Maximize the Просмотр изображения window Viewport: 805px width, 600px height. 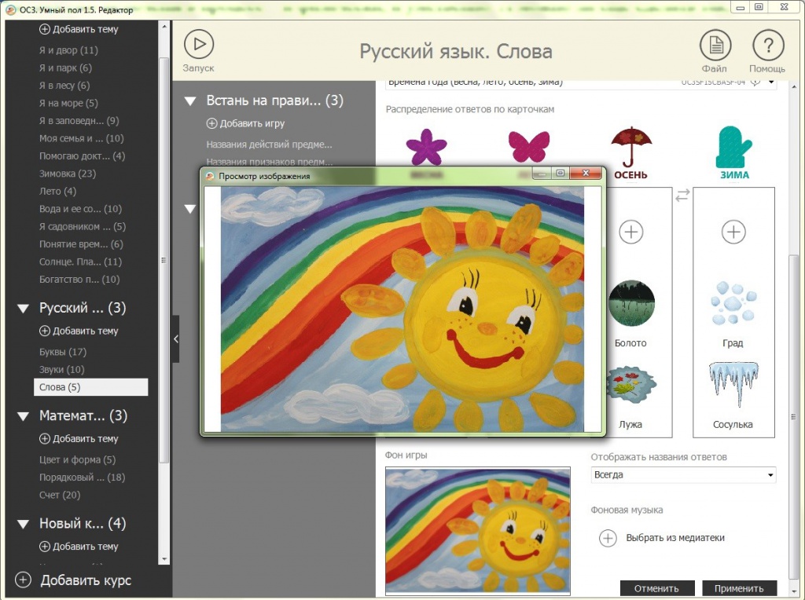click(561, 174)
